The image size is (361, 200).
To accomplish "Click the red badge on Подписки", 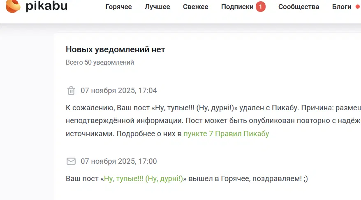I will [260, 7].
